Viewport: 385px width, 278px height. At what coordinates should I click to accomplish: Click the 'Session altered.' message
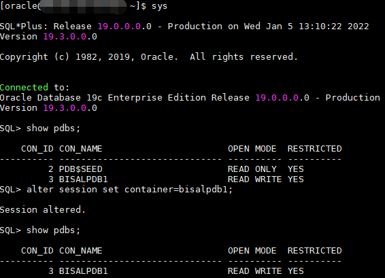[43, 210]
